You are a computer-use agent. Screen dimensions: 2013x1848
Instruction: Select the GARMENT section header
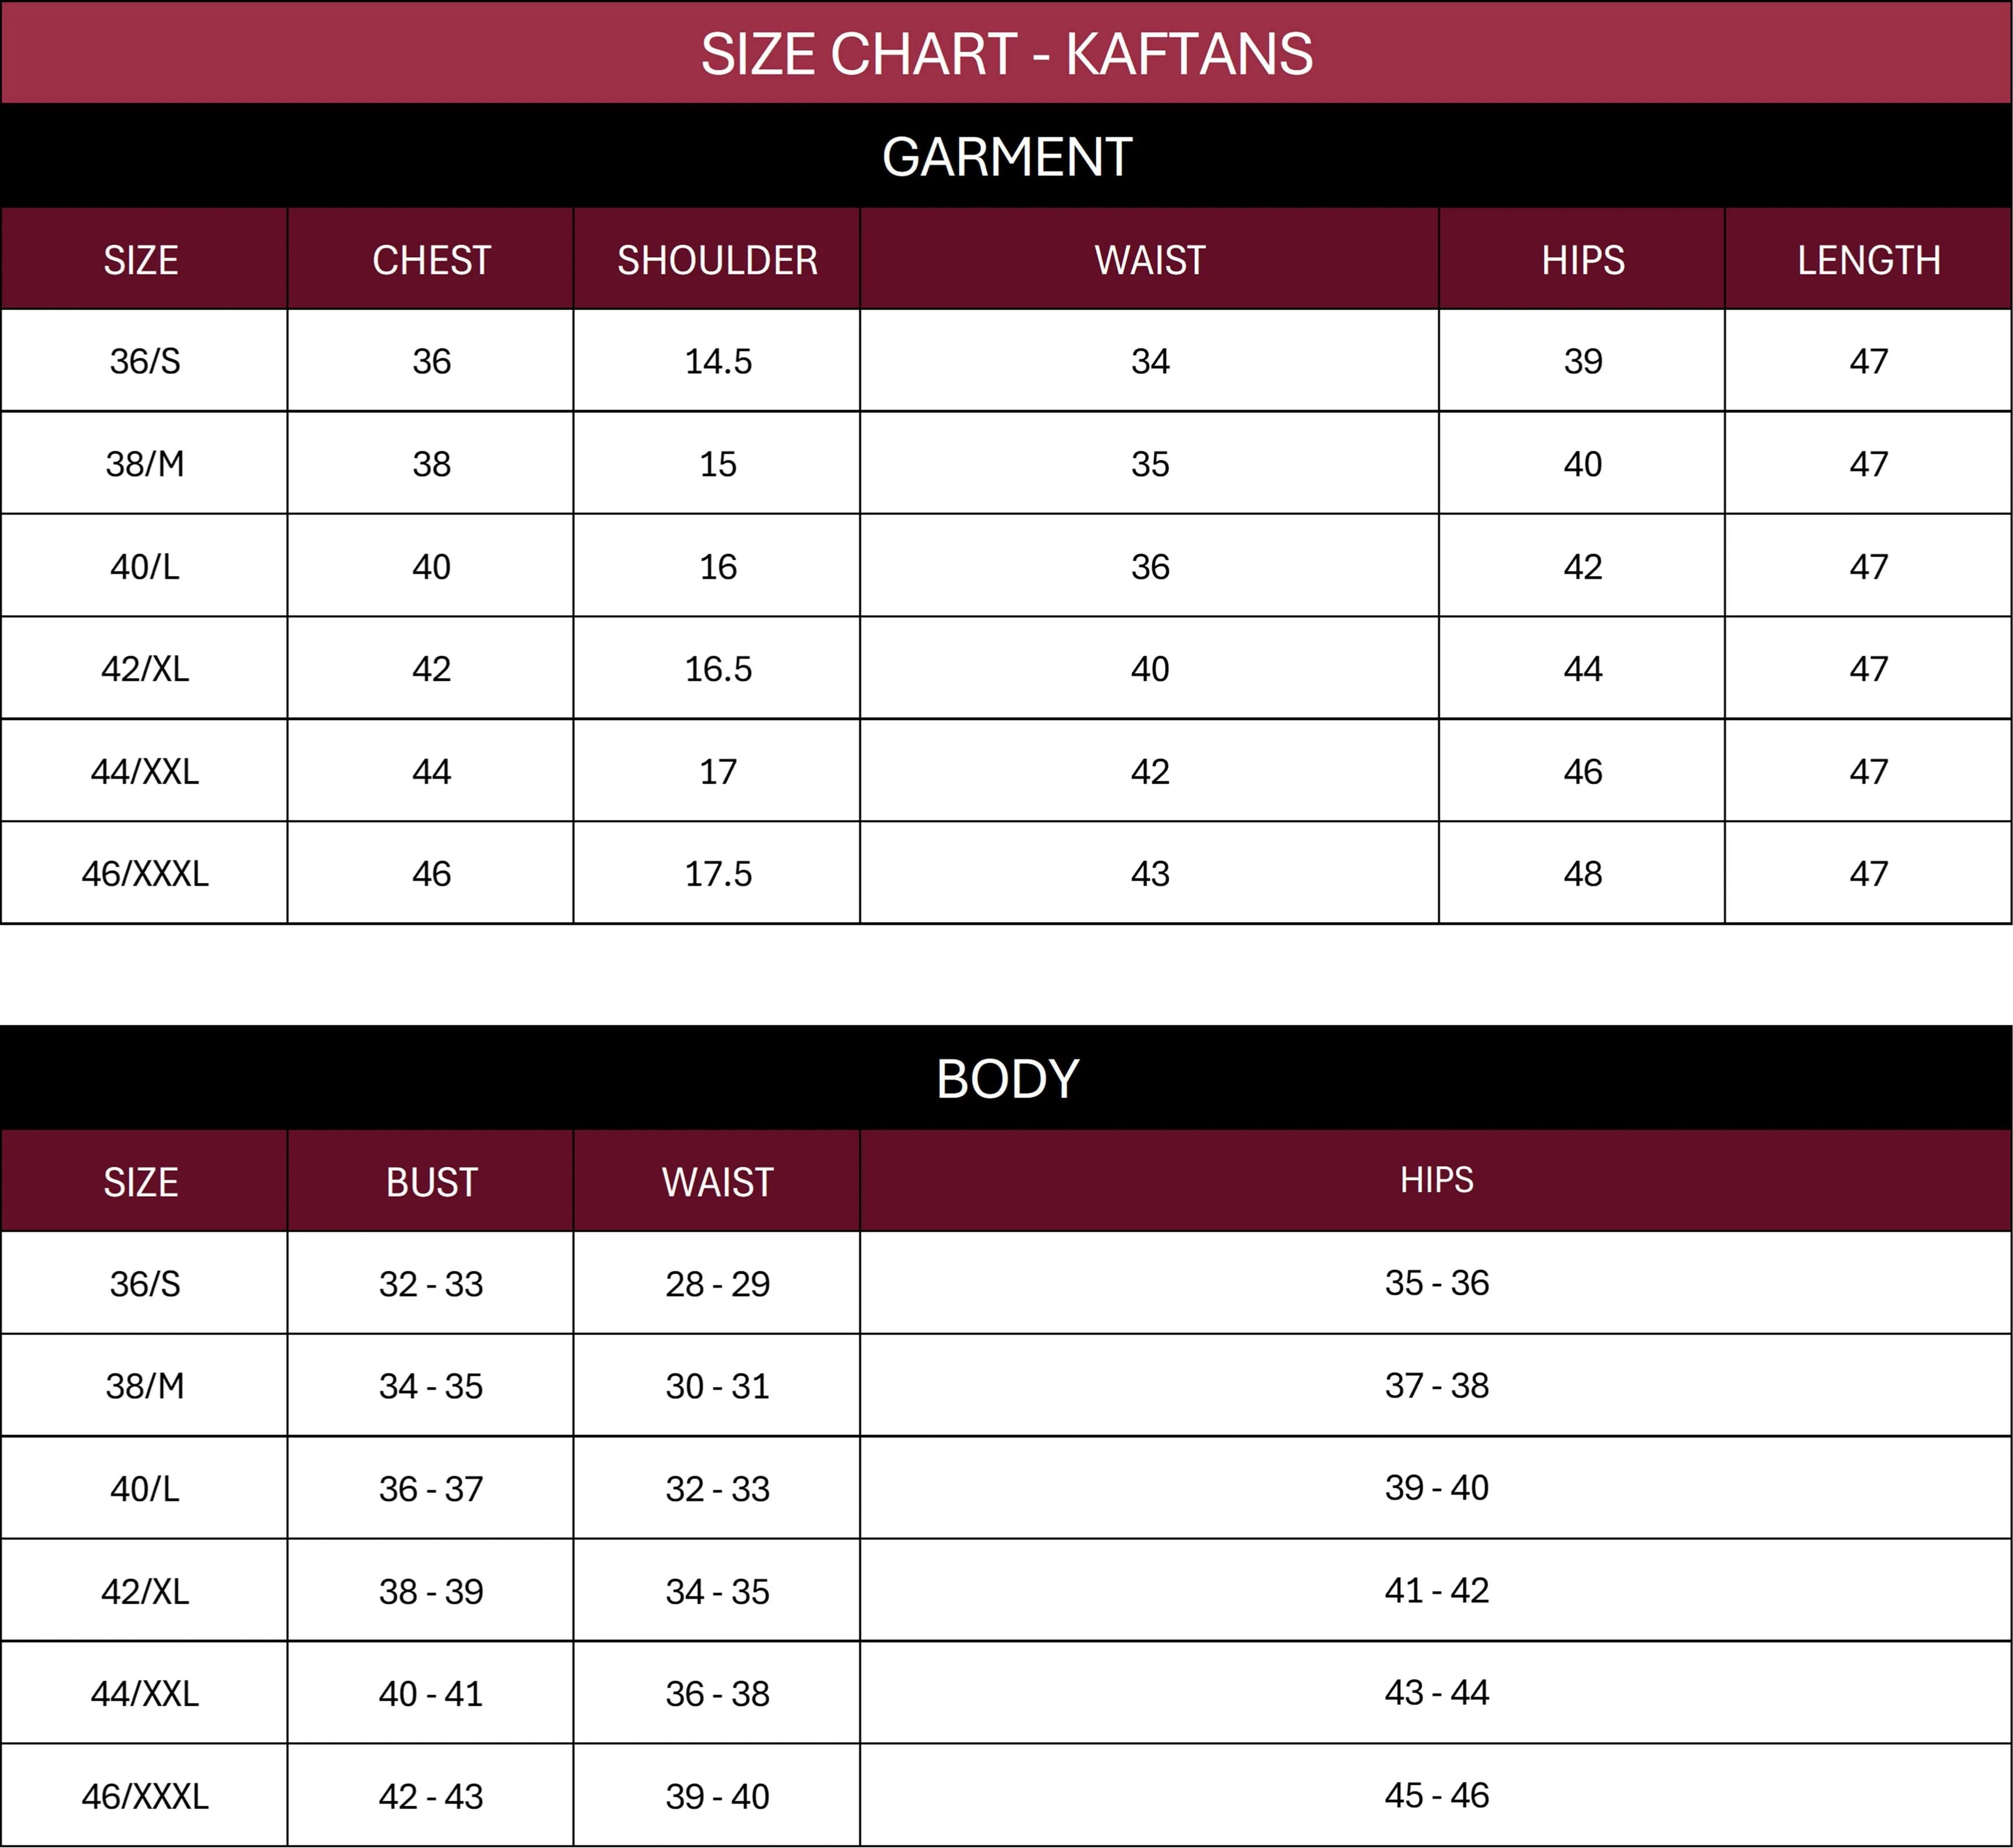(1007, 157)
